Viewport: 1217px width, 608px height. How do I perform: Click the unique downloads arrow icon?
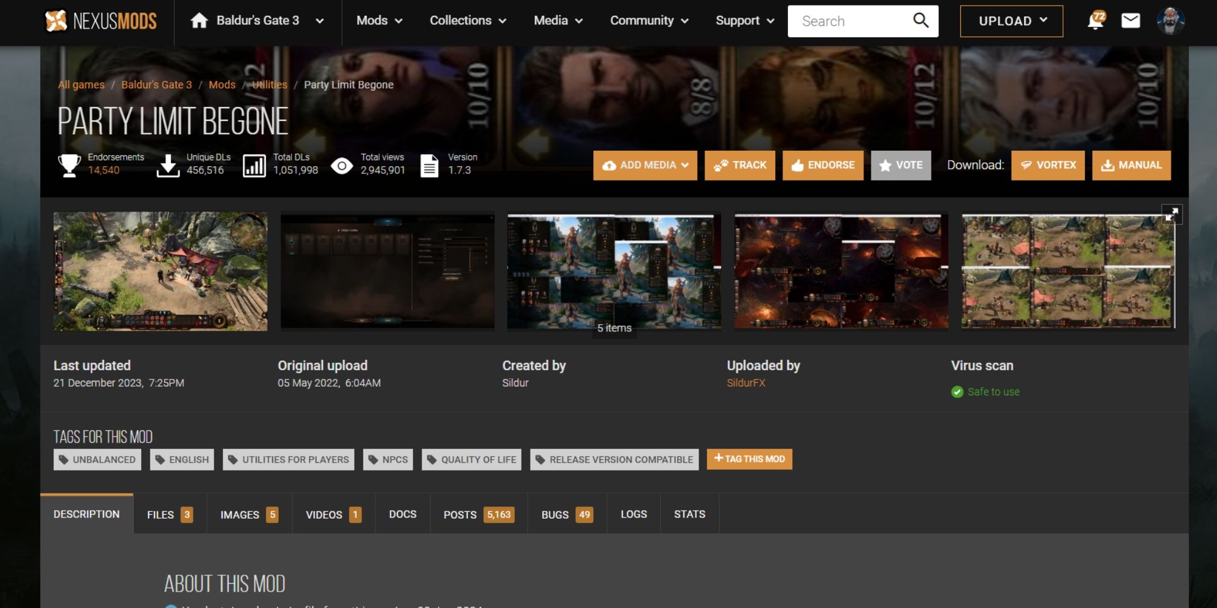coord(168,165)
